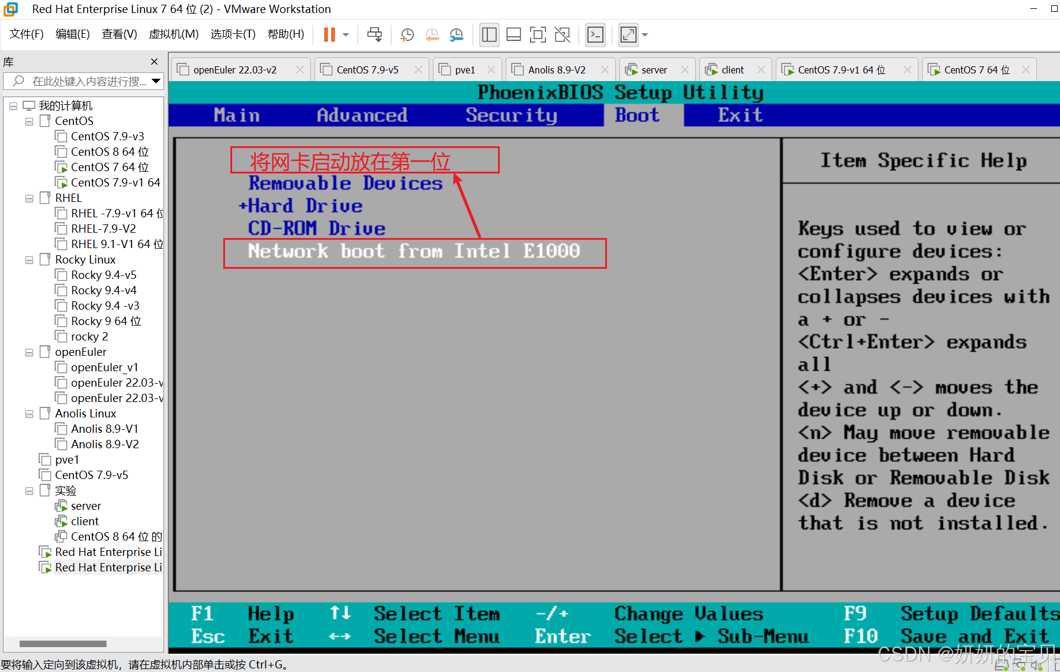Select Anolis 8.9-V1 in the library
This screenshot has width=1060, height=672.
[x=104, y=429]
